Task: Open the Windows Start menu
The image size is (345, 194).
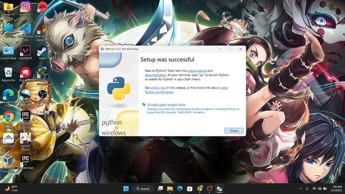Action: tap(126, 189)
